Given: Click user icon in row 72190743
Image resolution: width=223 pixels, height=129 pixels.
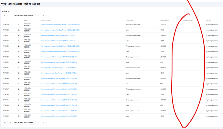Looking at the screenshot, I should pyautogui.click(x=19, y=111).
